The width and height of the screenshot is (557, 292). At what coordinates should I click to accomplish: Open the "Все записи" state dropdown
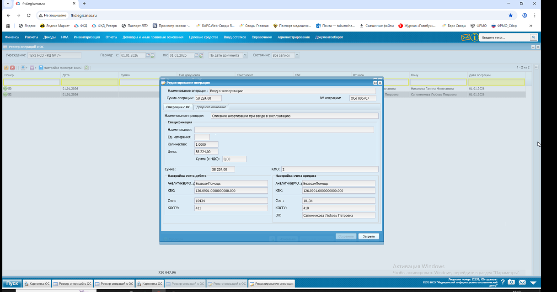pyautogui.click(x=297, y=55)
